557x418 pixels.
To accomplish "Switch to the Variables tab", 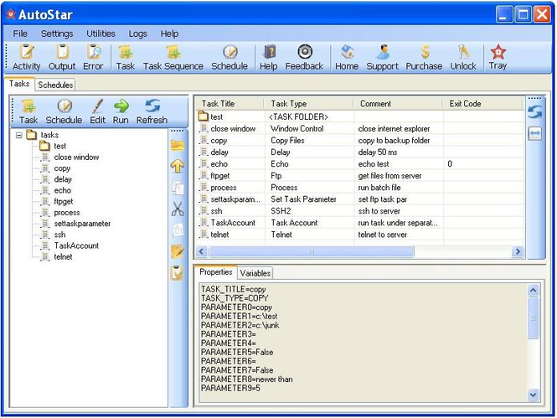I will coord(255,273).
